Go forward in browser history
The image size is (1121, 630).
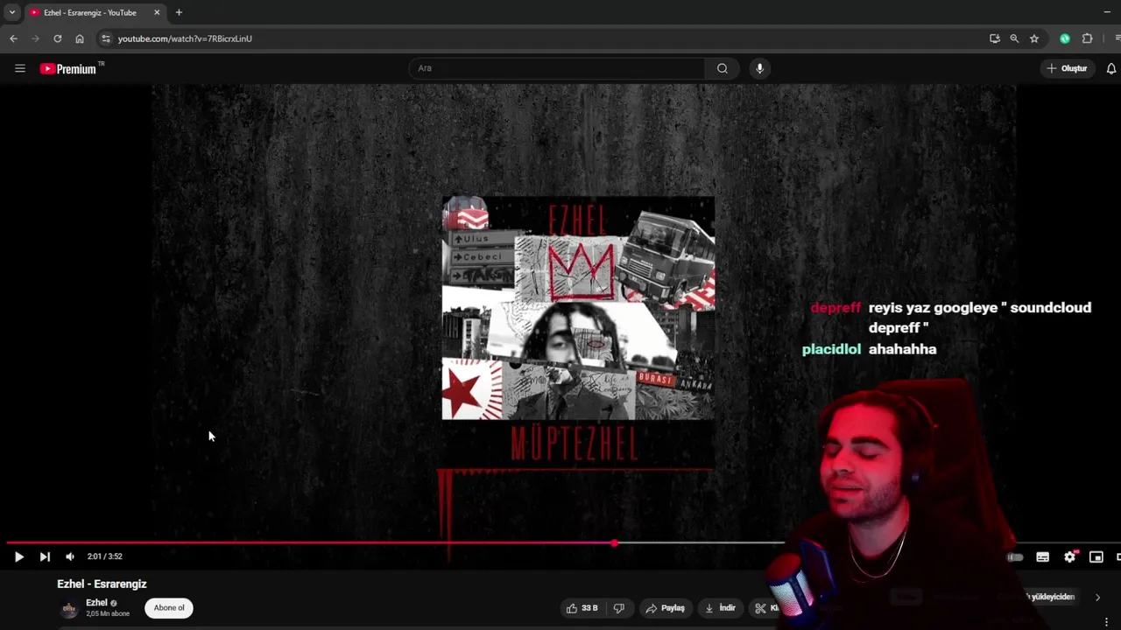click(x=35, y=38)
